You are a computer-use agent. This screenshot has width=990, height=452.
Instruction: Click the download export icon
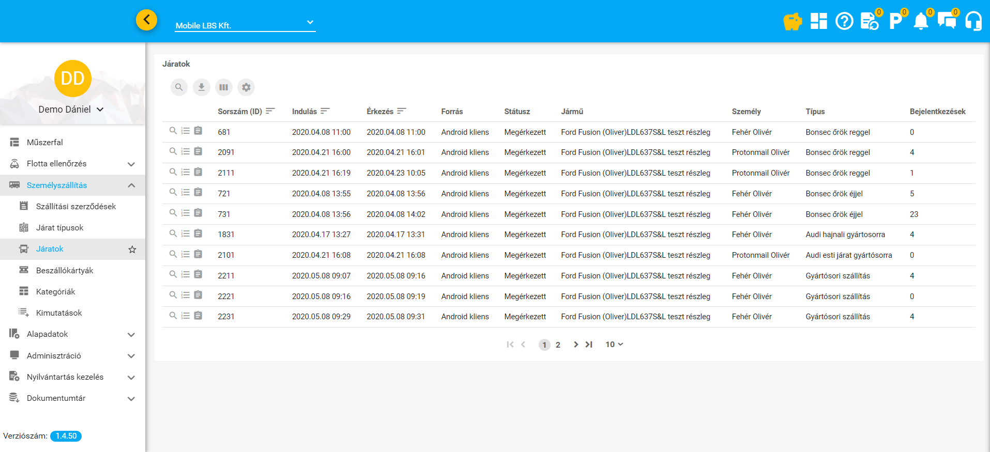coord(202,87)
